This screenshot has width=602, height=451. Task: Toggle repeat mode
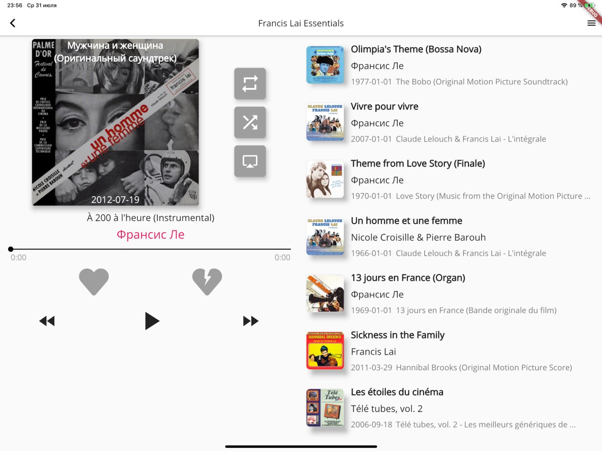(x=250, y=84)
